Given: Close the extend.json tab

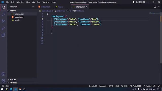Looking at the screenshot, I should pos(87,7).
